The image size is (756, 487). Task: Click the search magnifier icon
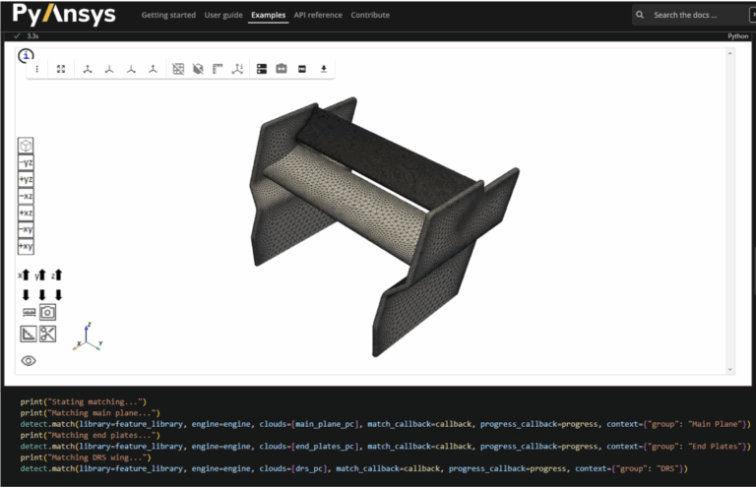click(x=640, y=15)
